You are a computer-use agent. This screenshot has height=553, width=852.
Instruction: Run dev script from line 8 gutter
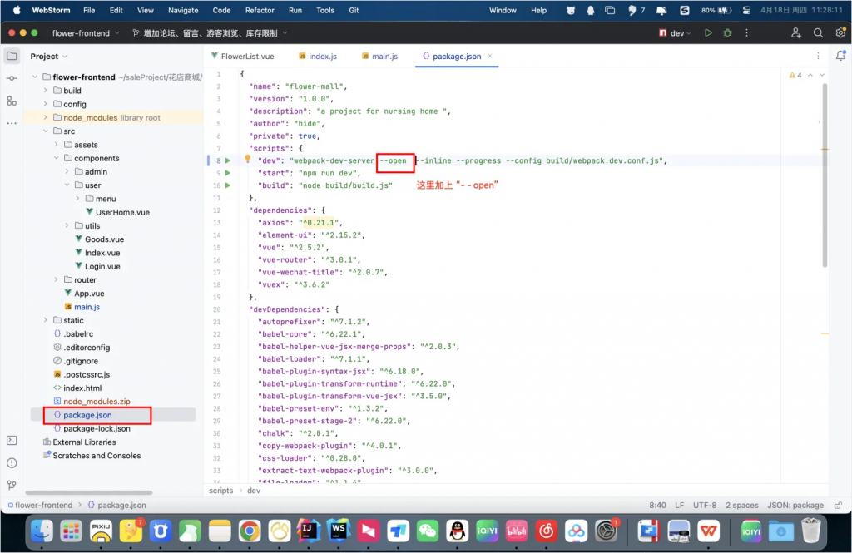[x=228, y=160]
